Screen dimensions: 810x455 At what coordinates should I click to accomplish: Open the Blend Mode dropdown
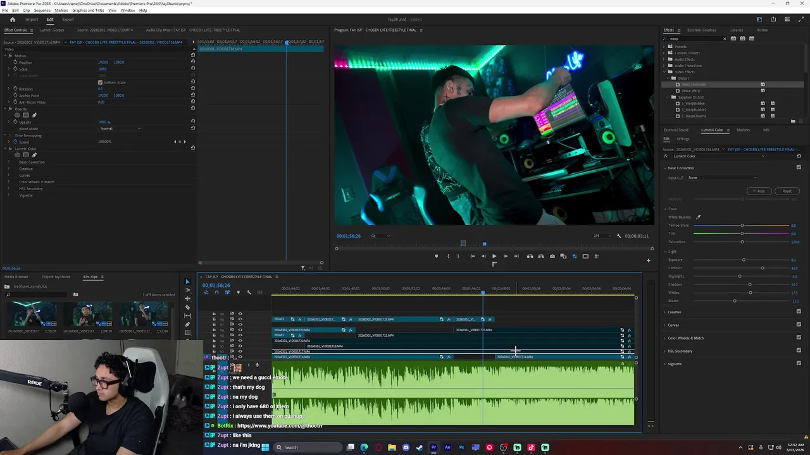pyautogui.click(x=120, y=129)
